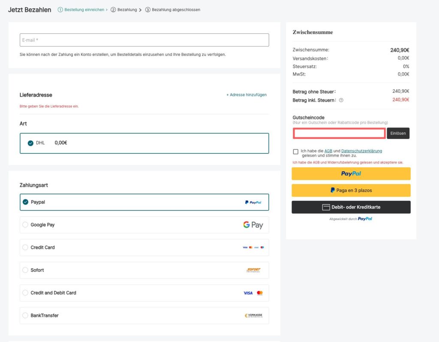Screen dimensions: 439x342
Task: Click the 'Jetzt Bezahlen' heading
Action: point(30,10)
